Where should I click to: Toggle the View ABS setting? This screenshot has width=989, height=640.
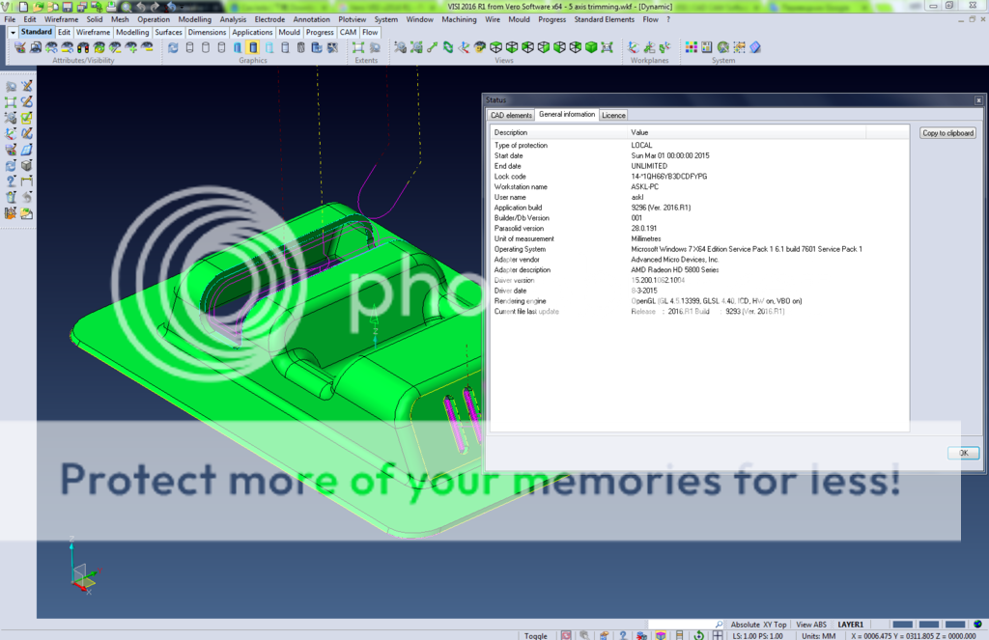[811, 625]
